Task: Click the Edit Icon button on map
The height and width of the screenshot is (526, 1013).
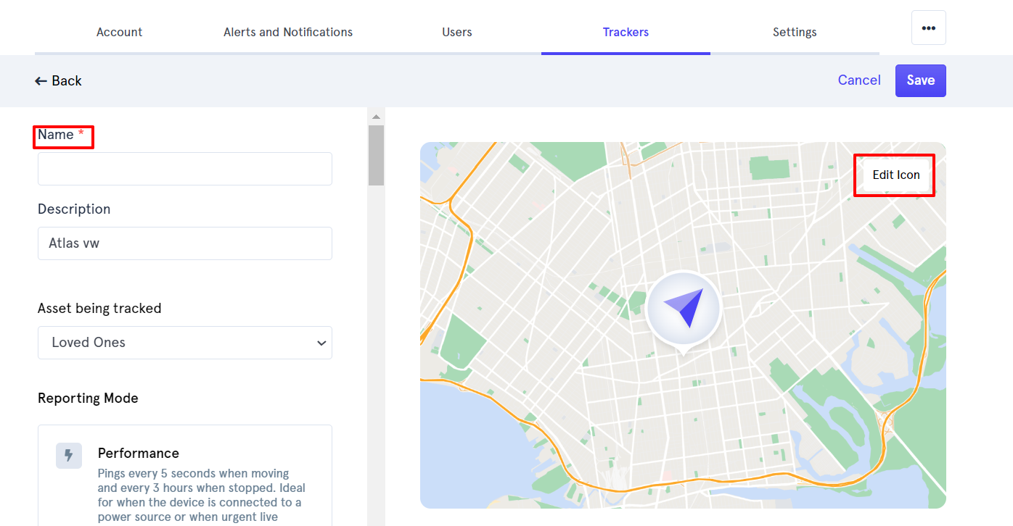Action: [895, 175]
